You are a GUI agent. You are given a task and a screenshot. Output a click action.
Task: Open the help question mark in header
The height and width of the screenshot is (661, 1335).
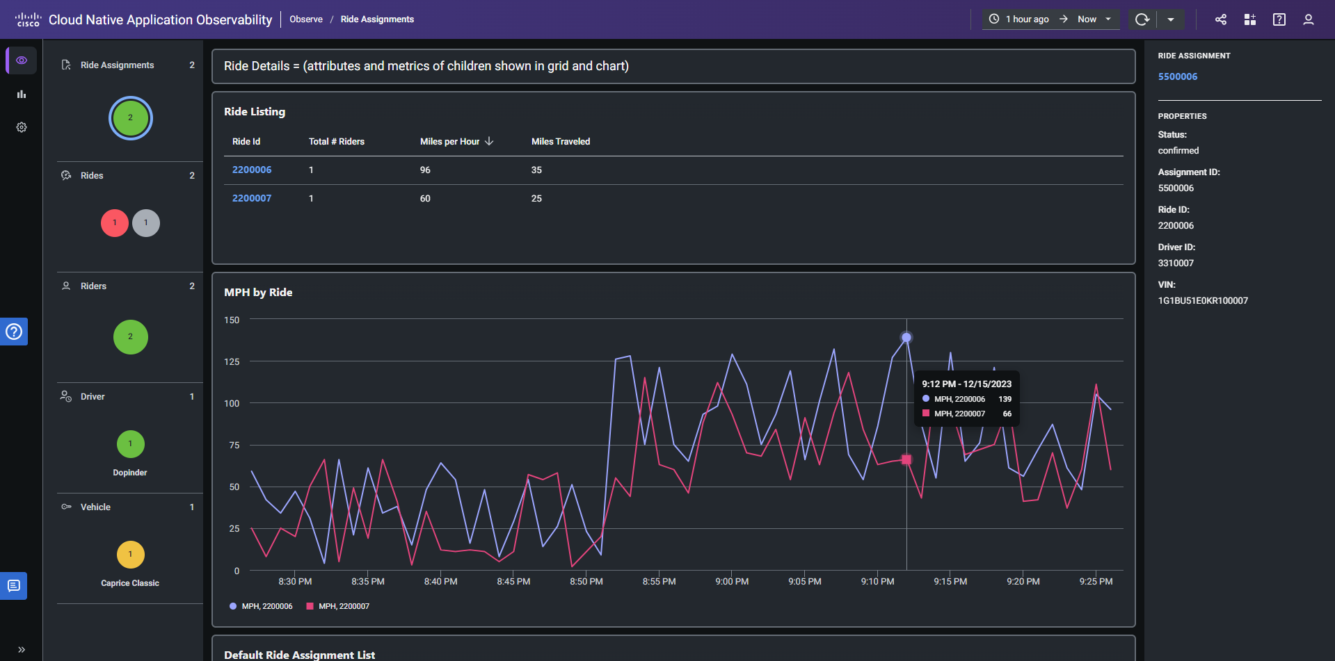(1279, 19)
